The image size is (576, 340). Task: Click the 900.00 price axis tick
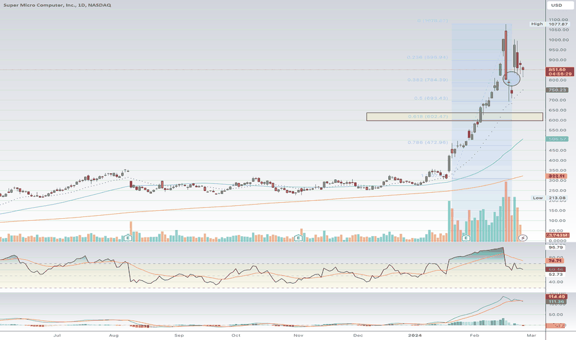coord(558,59)
